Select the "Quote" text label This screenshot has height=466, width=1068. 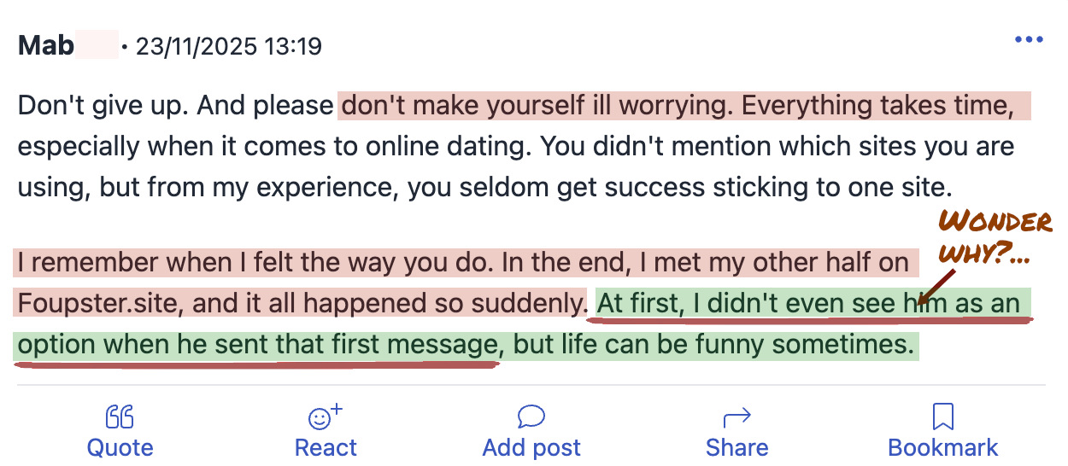click(x=120, y=447)
